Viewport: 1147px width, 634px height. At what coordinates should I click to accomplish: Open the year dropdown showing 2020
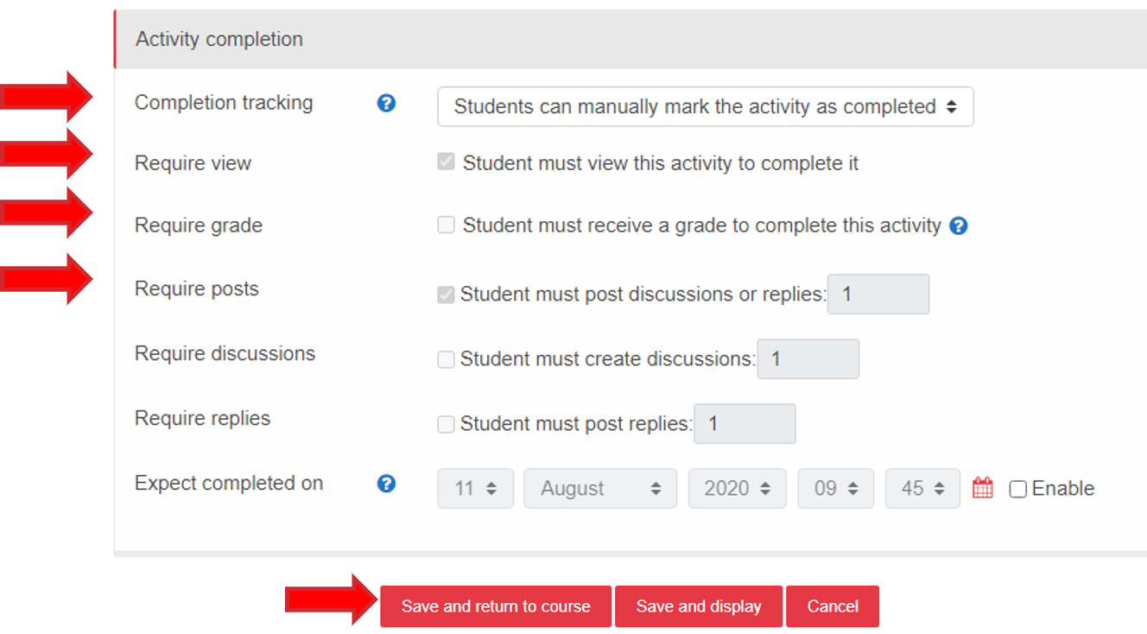click(737, 488)
